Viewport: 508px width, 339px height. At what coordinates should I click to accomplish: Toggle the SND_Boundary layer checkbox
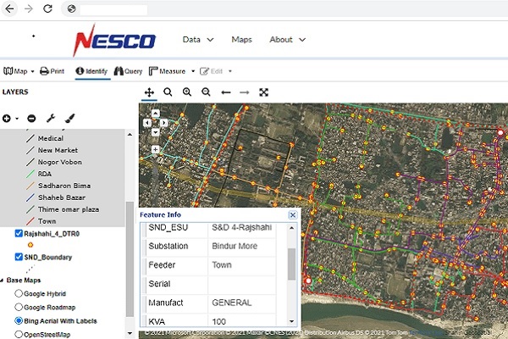(x=19, y=257)
